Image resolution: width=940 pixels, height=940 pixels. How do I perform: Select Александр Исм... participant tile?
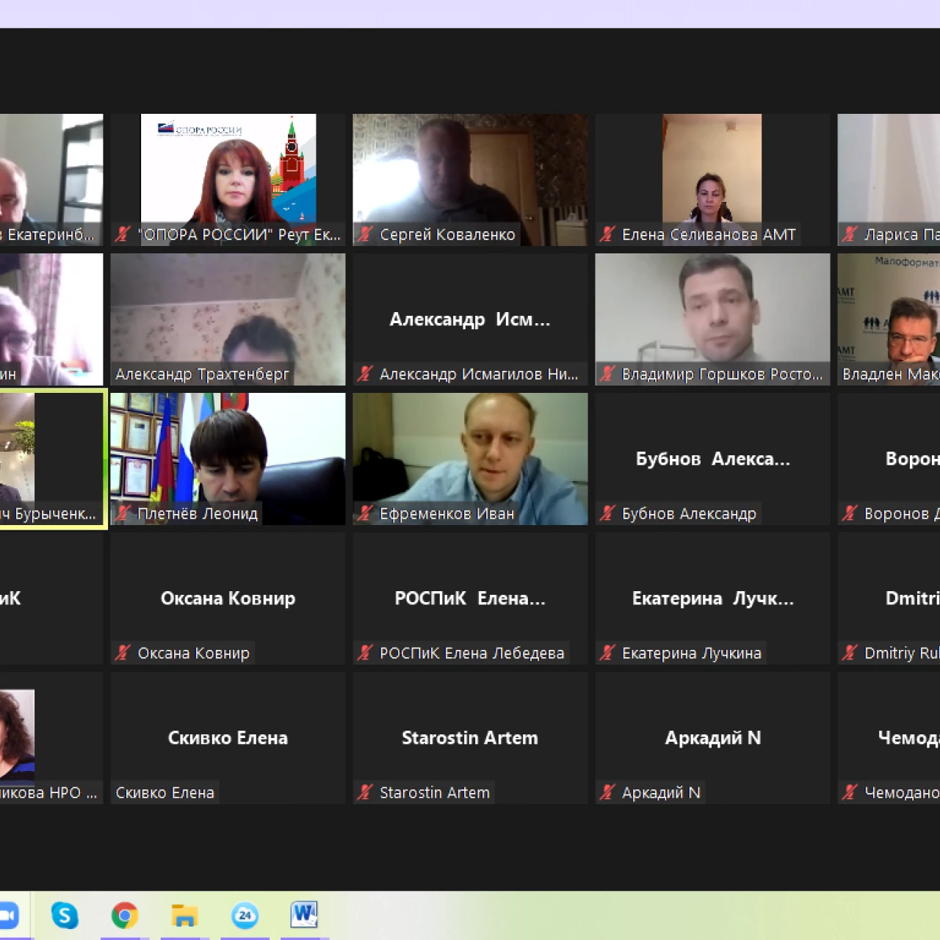point(470,319)
